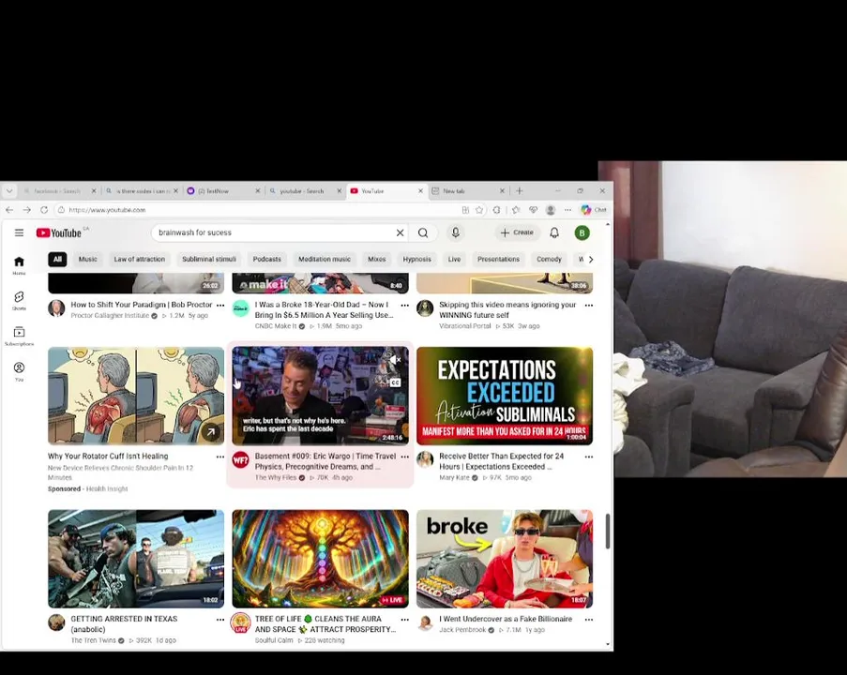
Task: Open the Vibrational Portal channel avatar
Action: click(425, 308)
